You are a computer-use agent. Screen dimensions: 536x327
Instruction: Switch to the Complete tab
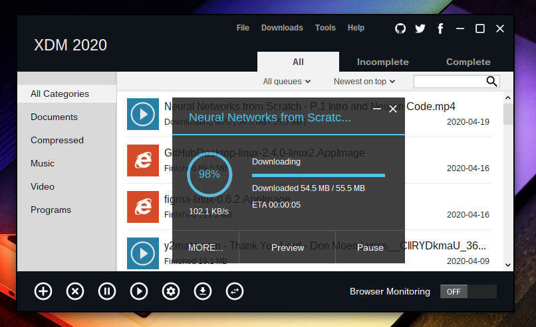(468, 62)
